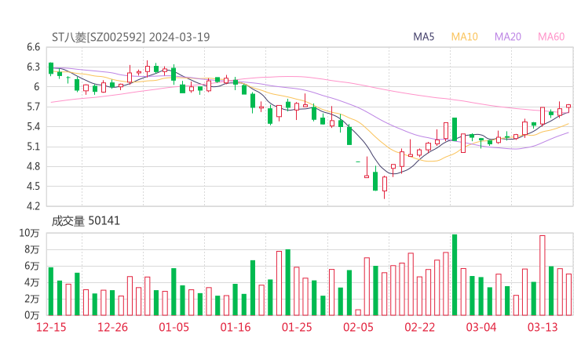This screenshot has height=345, width=581.
Task: Click the 5.1 price axis label
Action: click(33, 147)
